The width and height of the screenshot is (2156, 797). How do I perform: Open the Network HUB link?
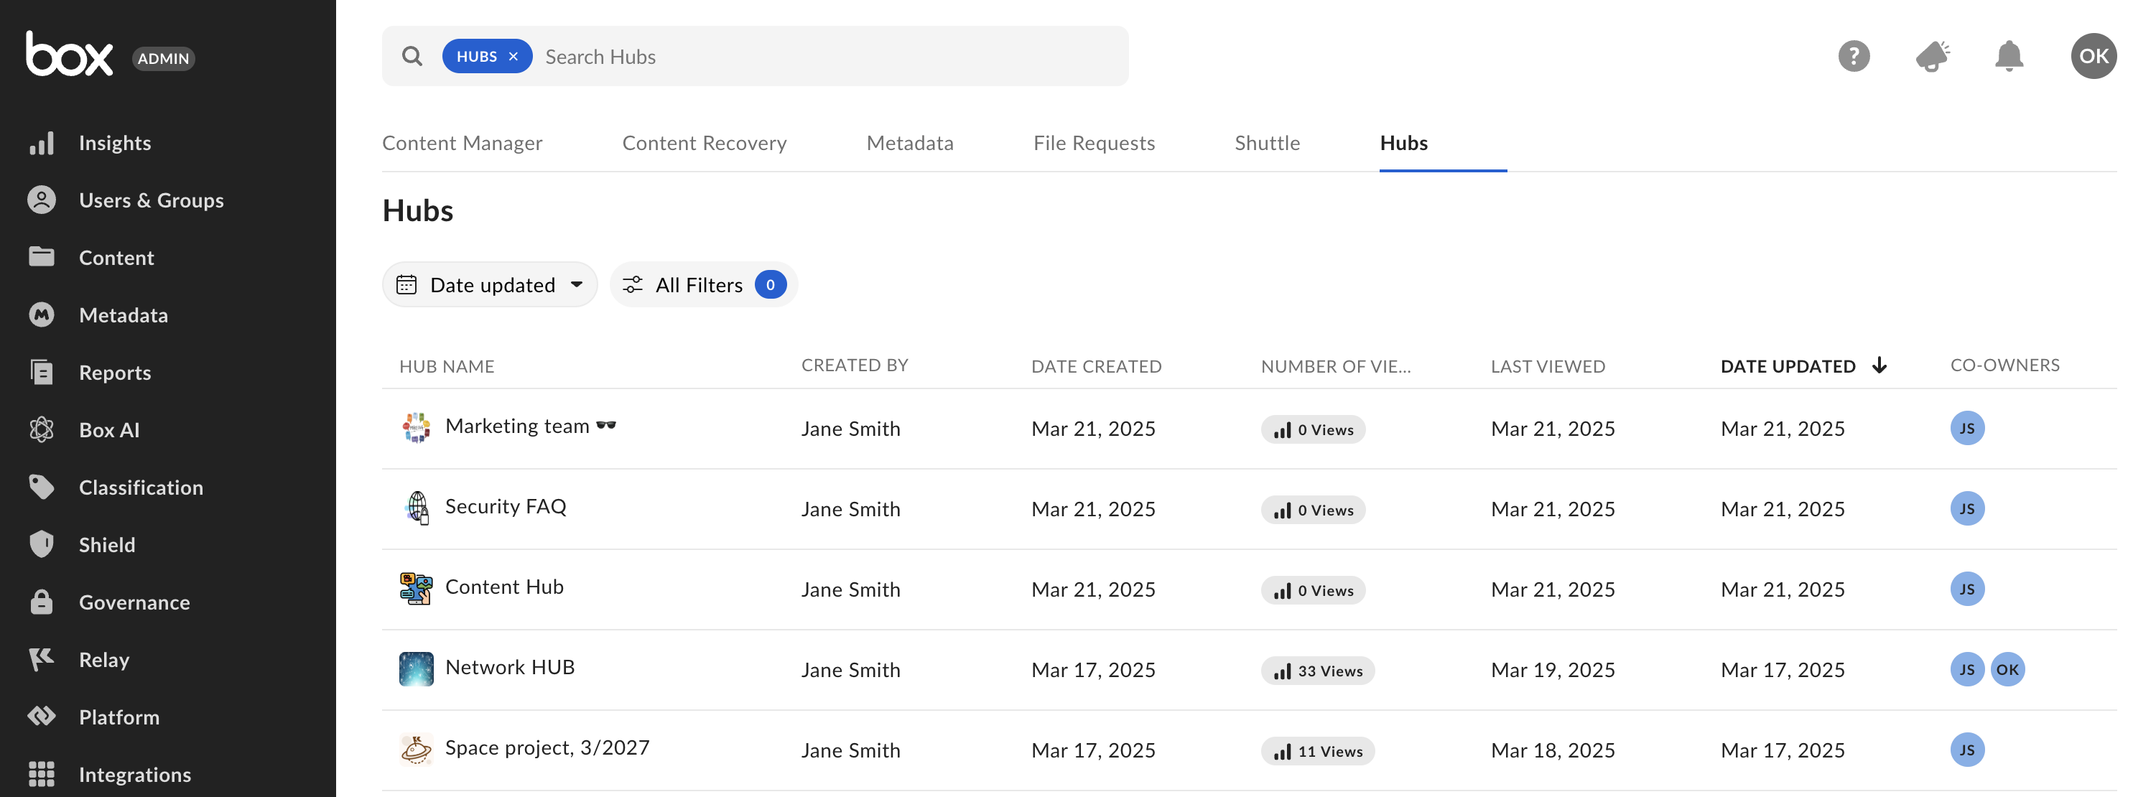510,667
